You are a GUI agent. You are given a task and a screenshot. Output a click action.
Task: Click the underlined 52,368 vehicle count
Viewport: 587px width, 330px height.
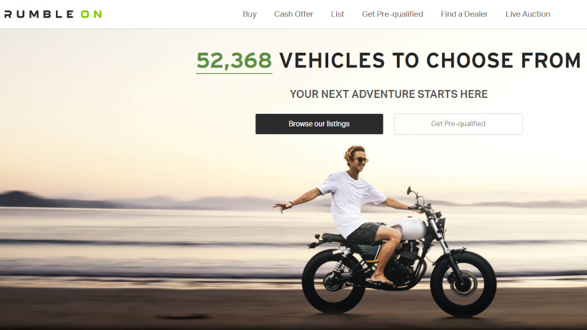pos(234,61)
